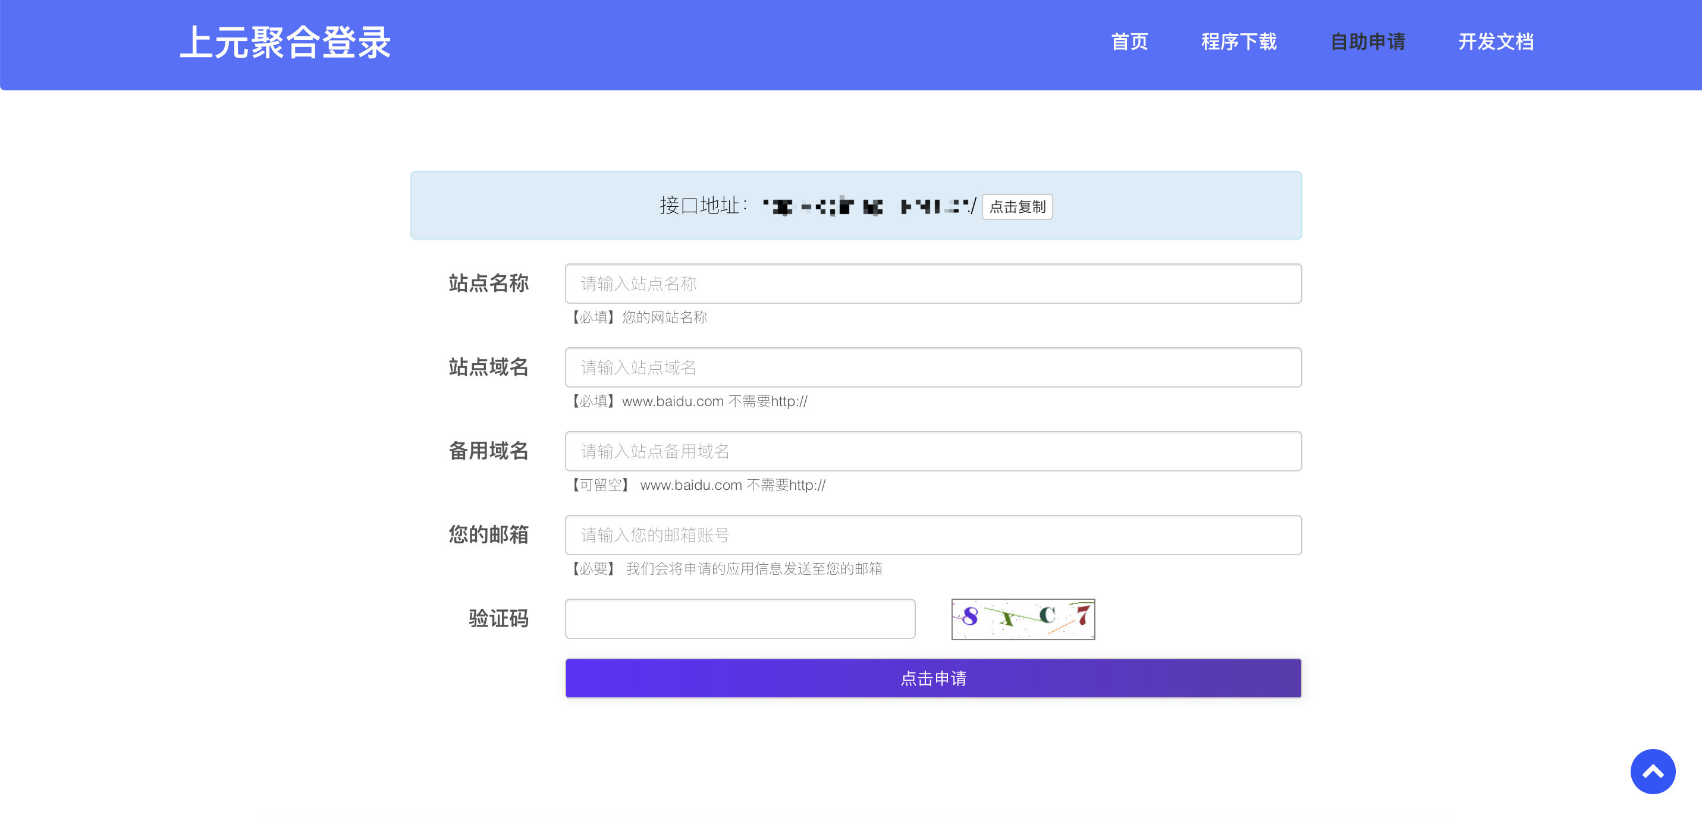Focus the 您的邮箱 input field

[x=933, y=534]
